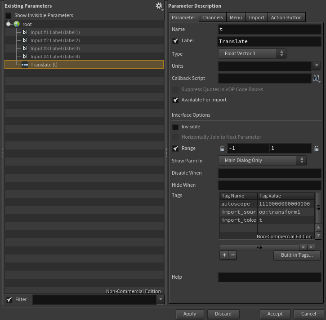326x320 pixels.
Task: Click the Accept button
Action: point(275,314)
